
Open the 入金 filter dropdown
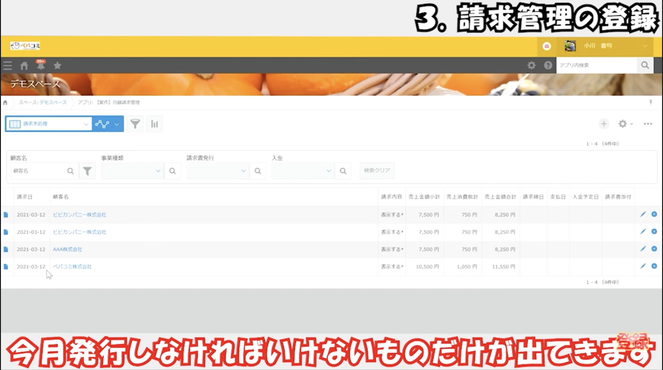(302, 171)
